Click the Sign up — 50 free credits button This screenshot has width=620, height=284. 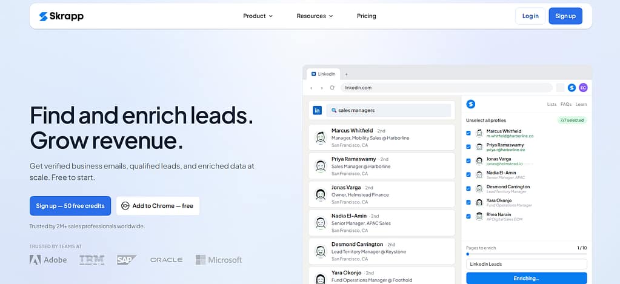coord(70,206)
